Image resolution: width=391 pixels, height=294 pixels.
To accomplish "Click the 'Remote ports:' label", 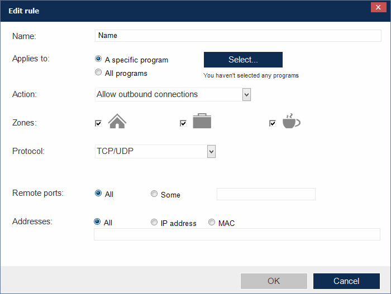I will pos(38,193).
